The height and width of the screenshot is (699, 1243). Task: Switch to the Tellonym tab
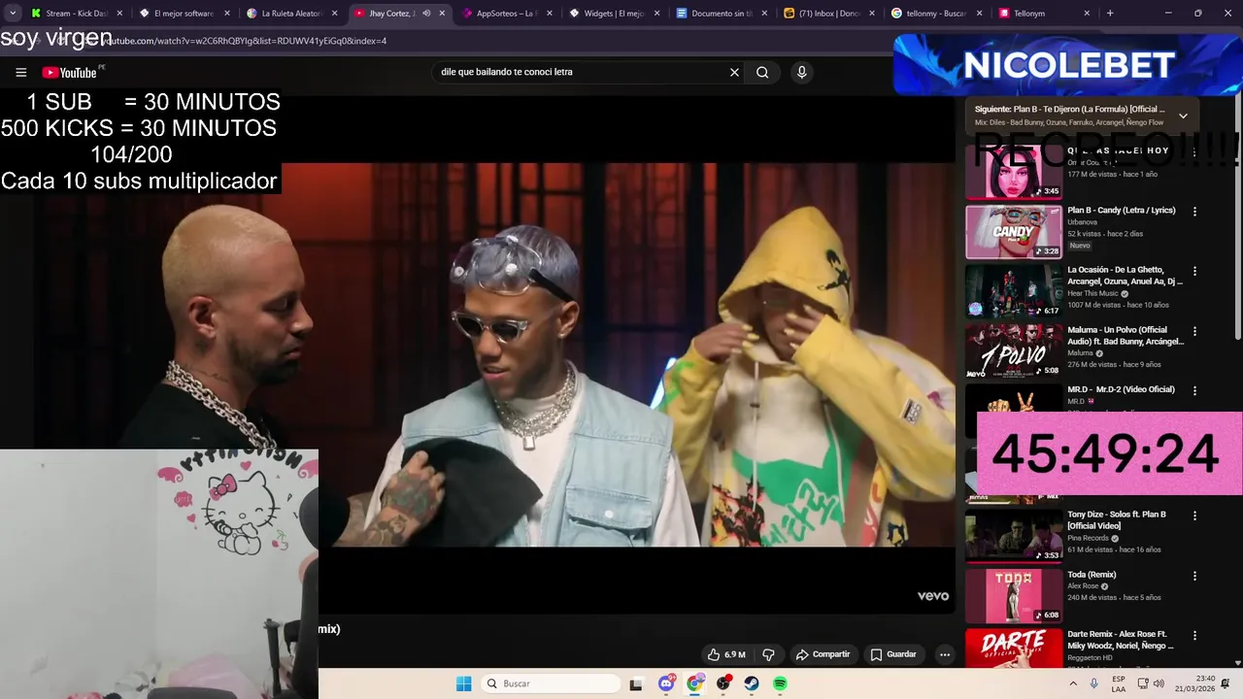tap(1045, 14)
